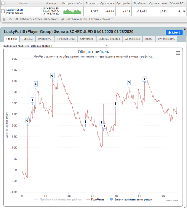Toggle Прибыль за минусом рейка legend item
The image size is (187, 208).
(57, 199)
